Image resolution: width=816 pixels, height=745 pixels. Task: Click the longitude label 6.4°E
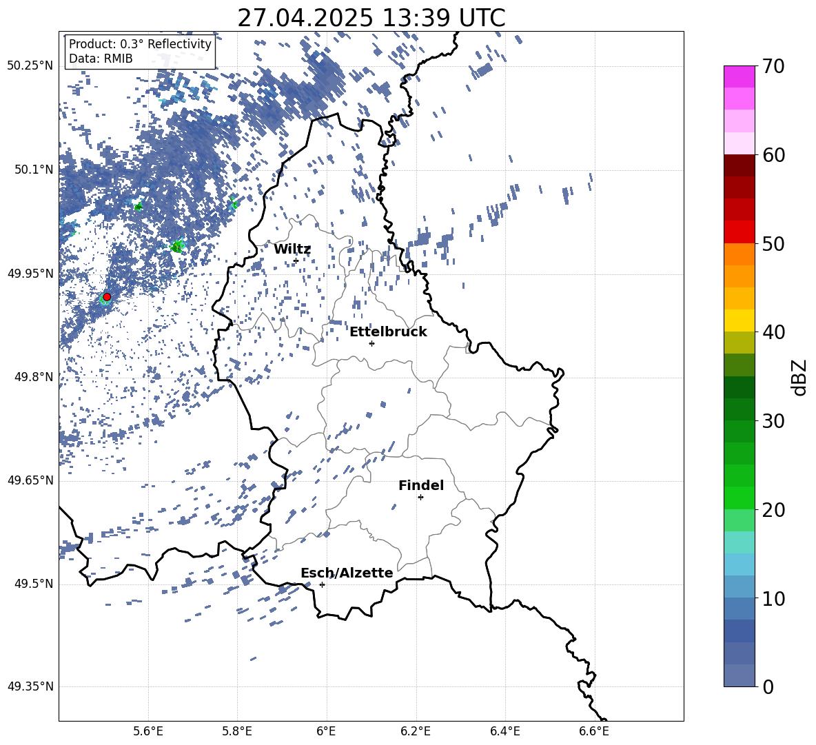(x=504, y=731)
